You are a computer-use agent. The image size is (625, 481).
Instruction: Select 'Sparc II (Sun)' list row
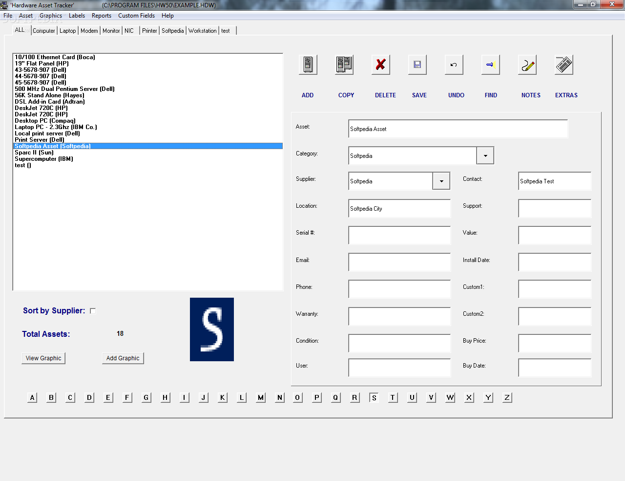tap(147, 153)
